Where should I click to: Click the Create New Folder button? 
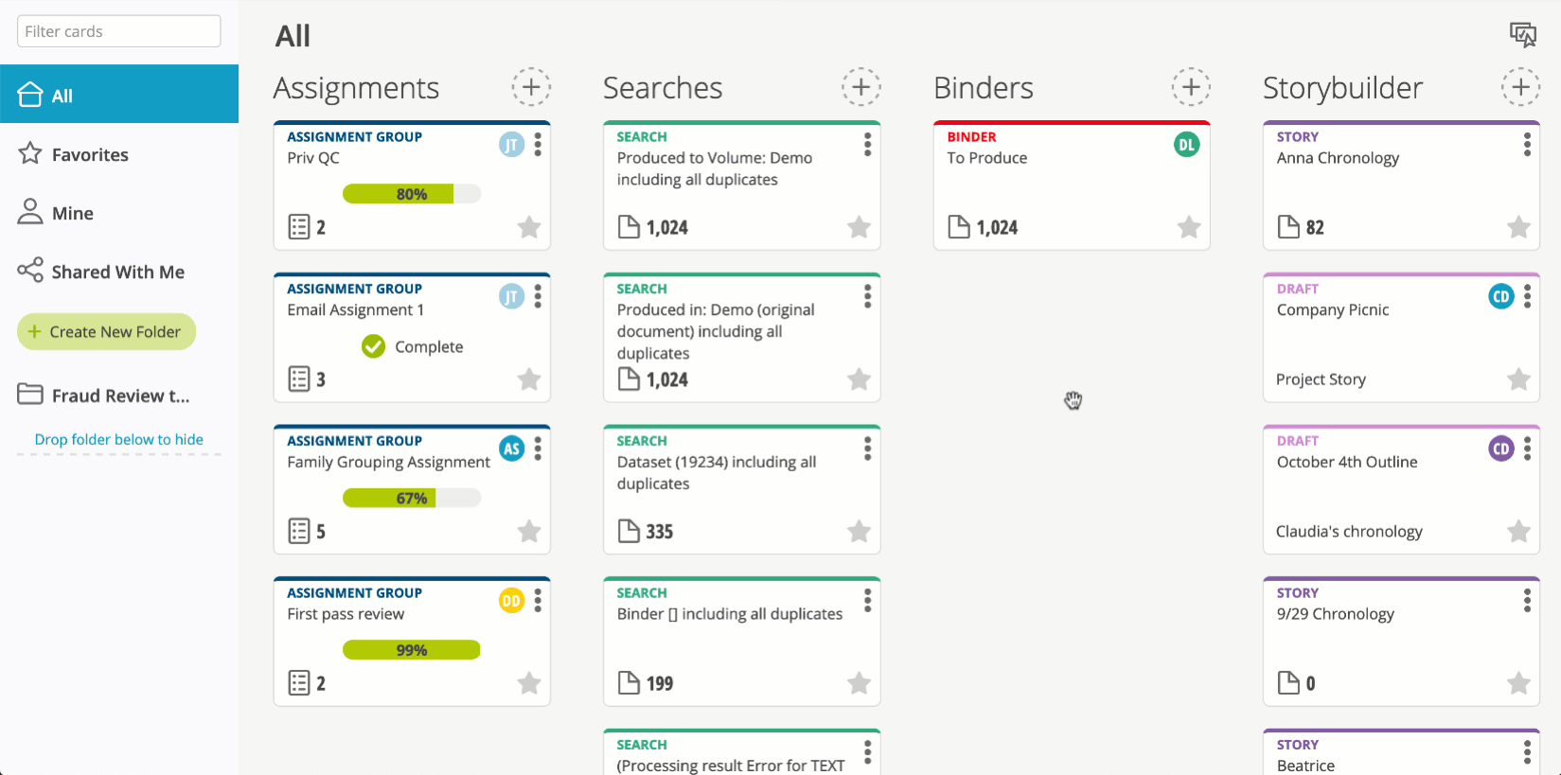(x=106, y=332)
